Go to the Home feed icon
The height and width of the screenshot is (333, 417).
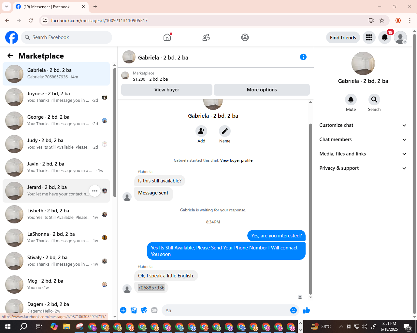coord(167,37)
